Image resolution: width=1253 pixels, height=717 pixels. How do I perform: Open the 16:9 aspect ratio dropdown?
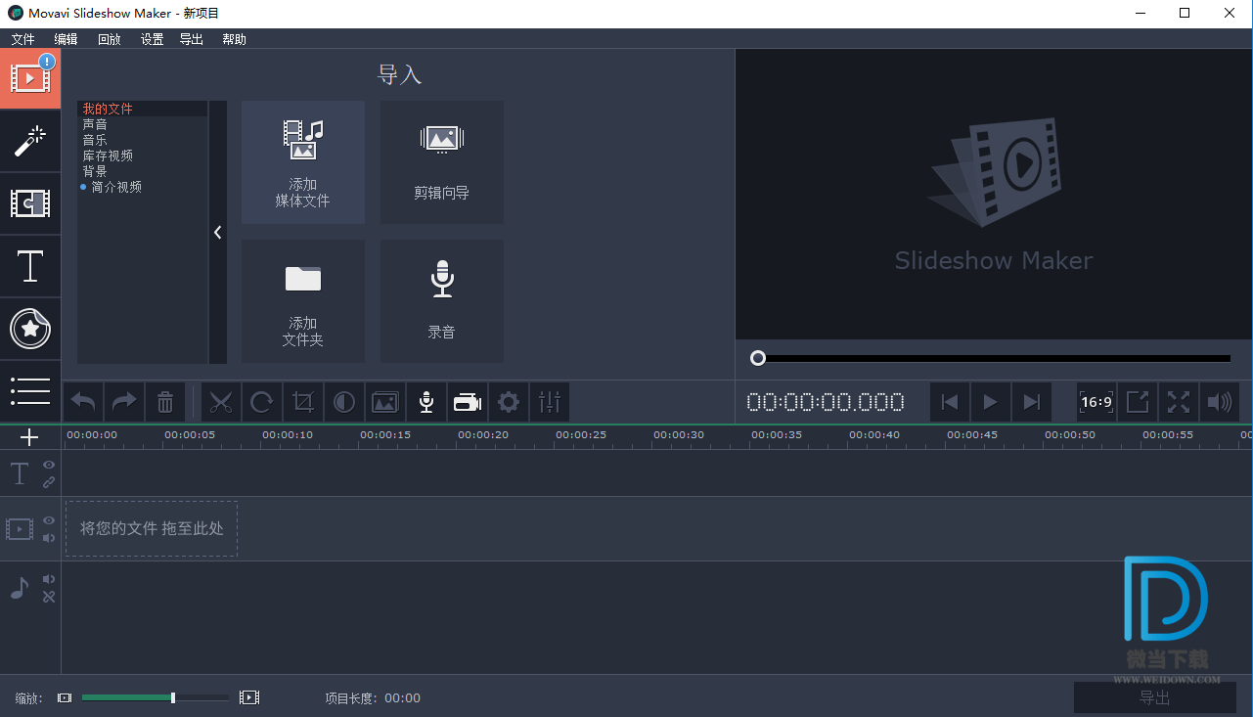(1096, 402)
